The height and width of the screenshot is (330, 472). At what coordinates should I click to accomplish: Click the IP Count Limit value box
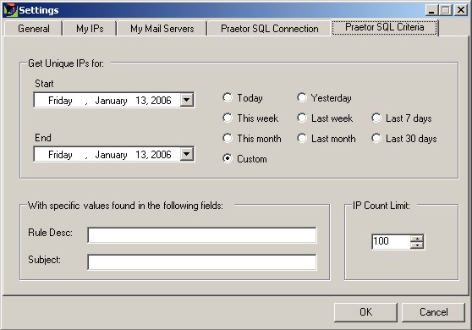(x=391, y=241)
